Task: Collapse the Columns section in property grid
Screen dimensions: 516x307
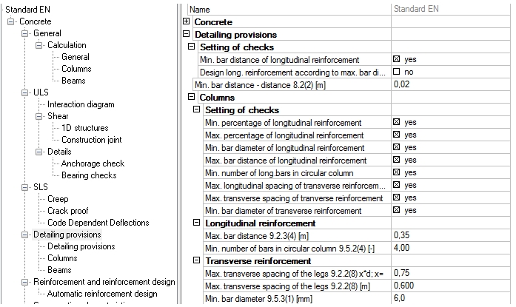Action: point(191,97)
